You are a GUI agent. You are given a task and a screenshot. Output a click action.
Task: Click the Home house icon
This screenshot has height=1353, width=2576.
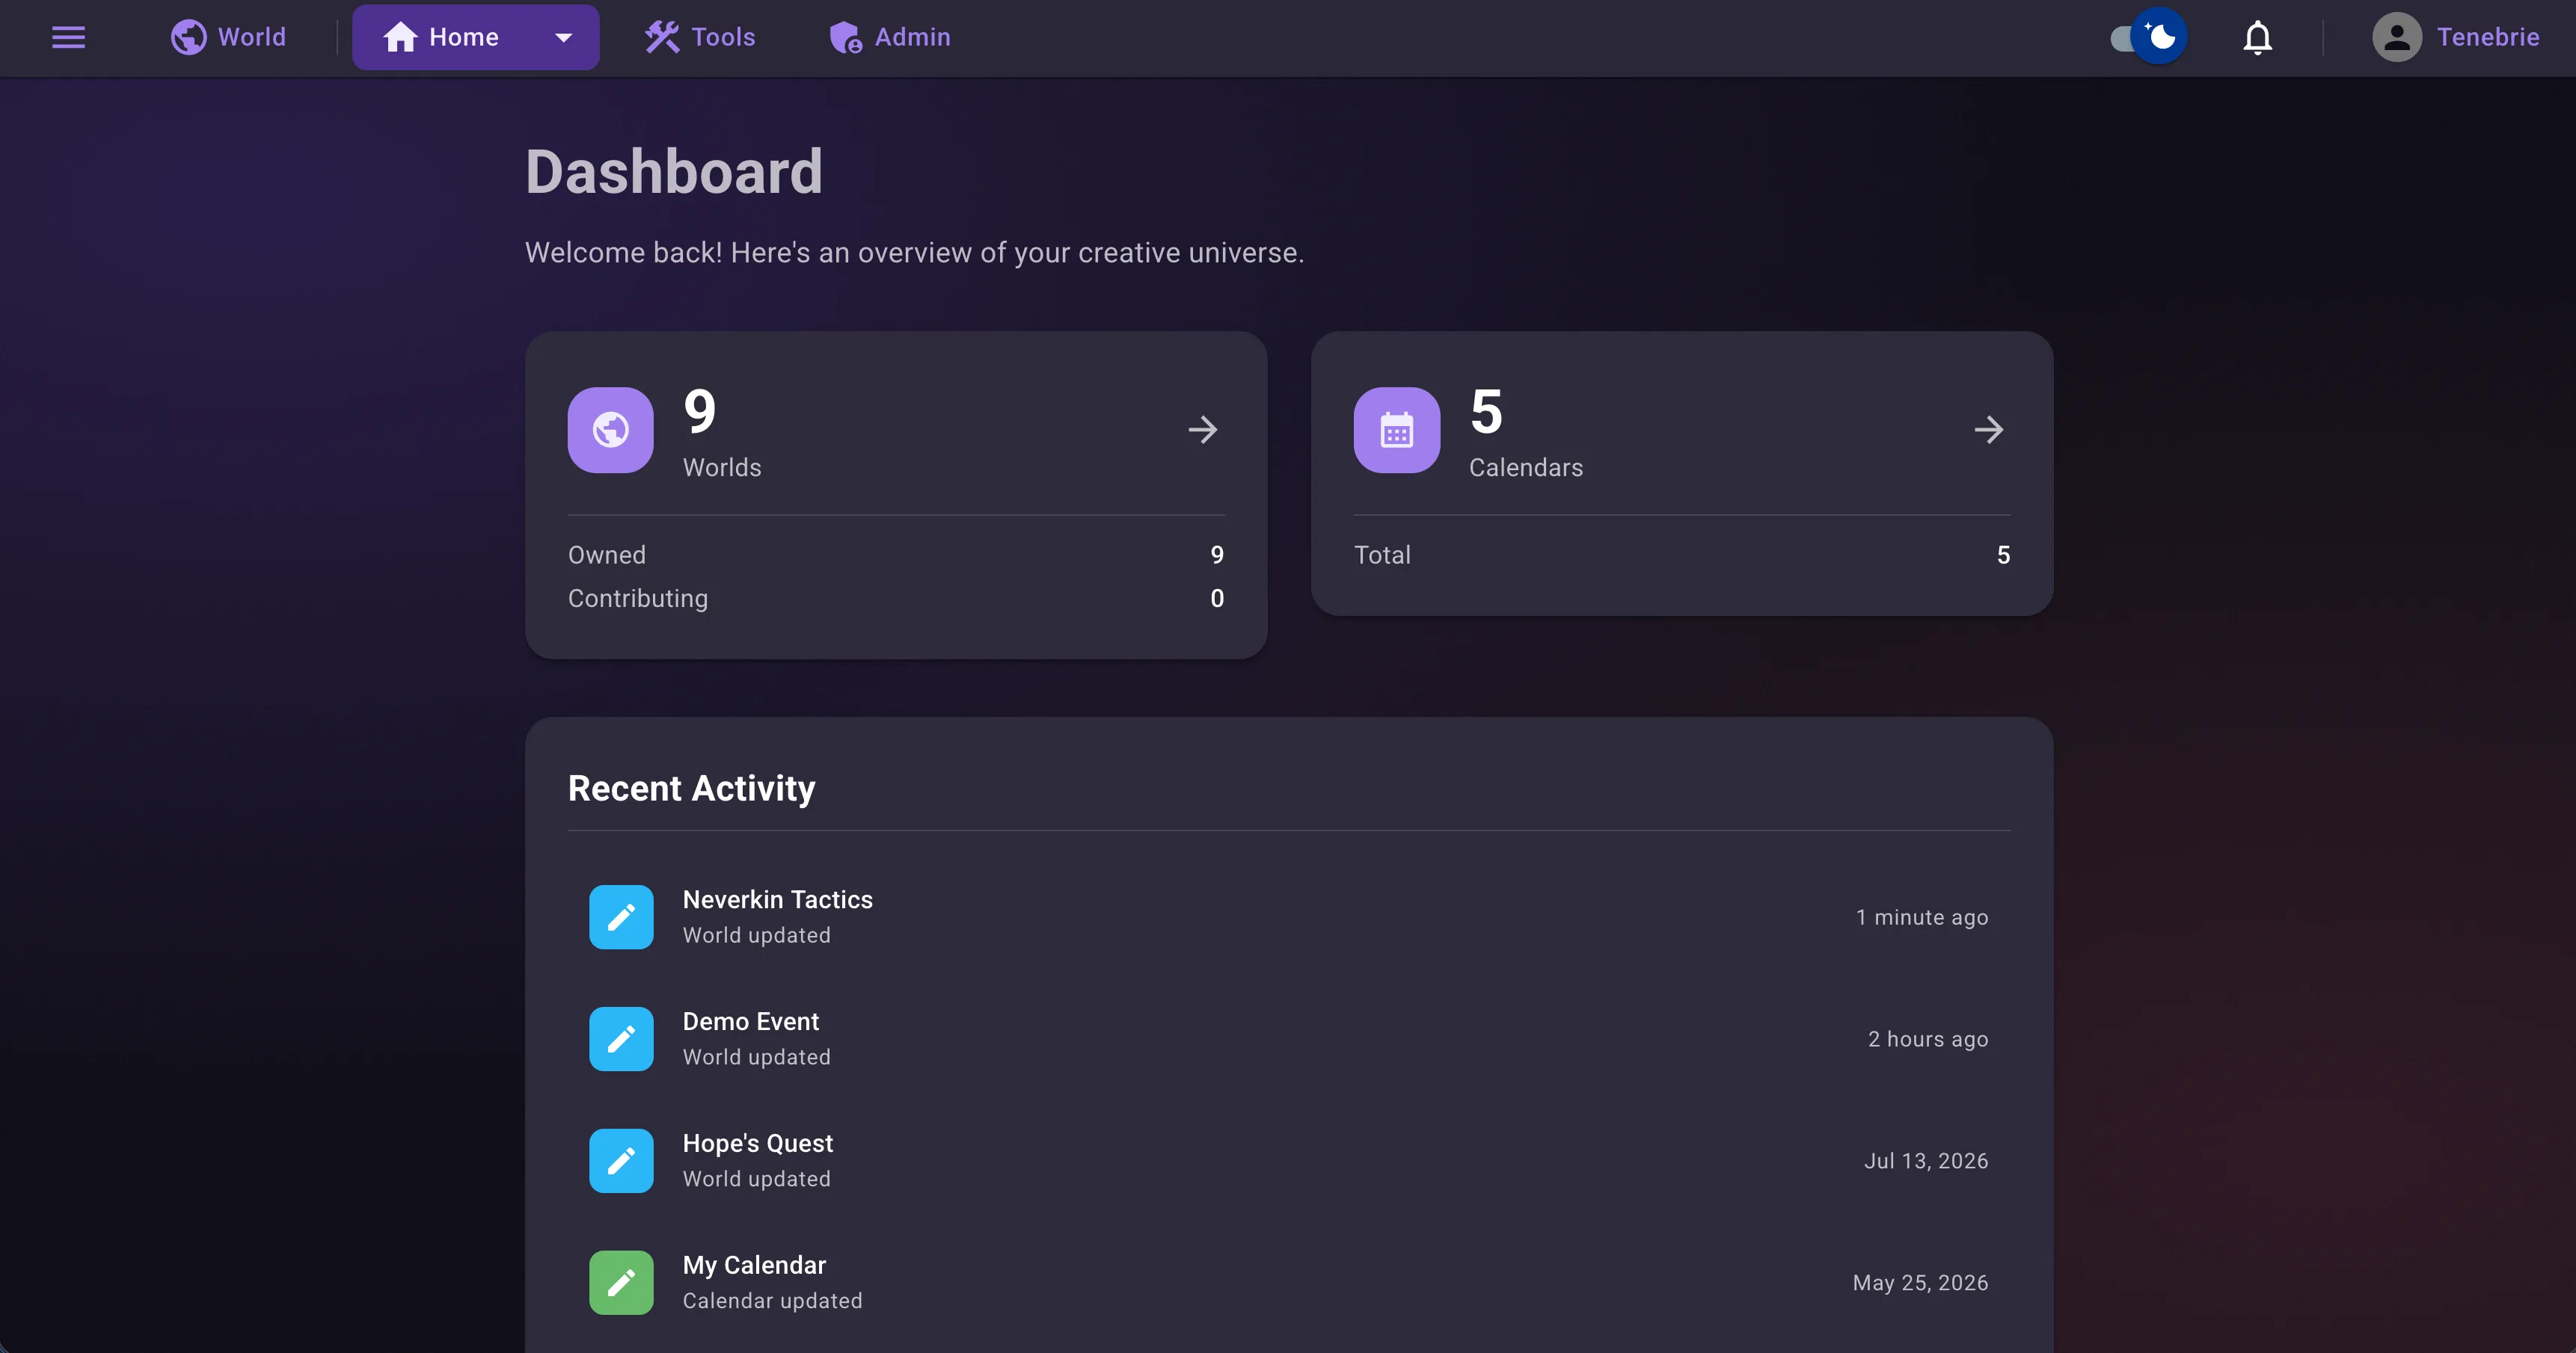tap(400, 37)
